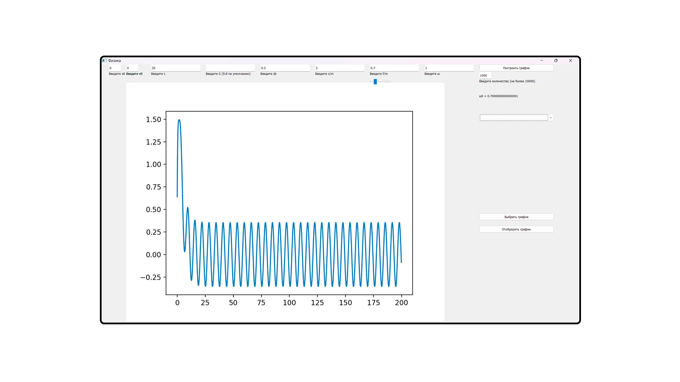This screenshot has height=382, width=680.
Task: Click the Введите количество (не более 10000) label
Action: click(x=507, y=81)
